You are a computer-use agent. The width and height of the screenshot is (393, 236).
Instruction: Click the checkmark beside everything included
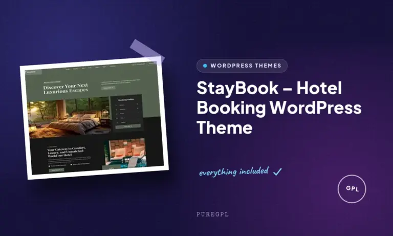277,171
